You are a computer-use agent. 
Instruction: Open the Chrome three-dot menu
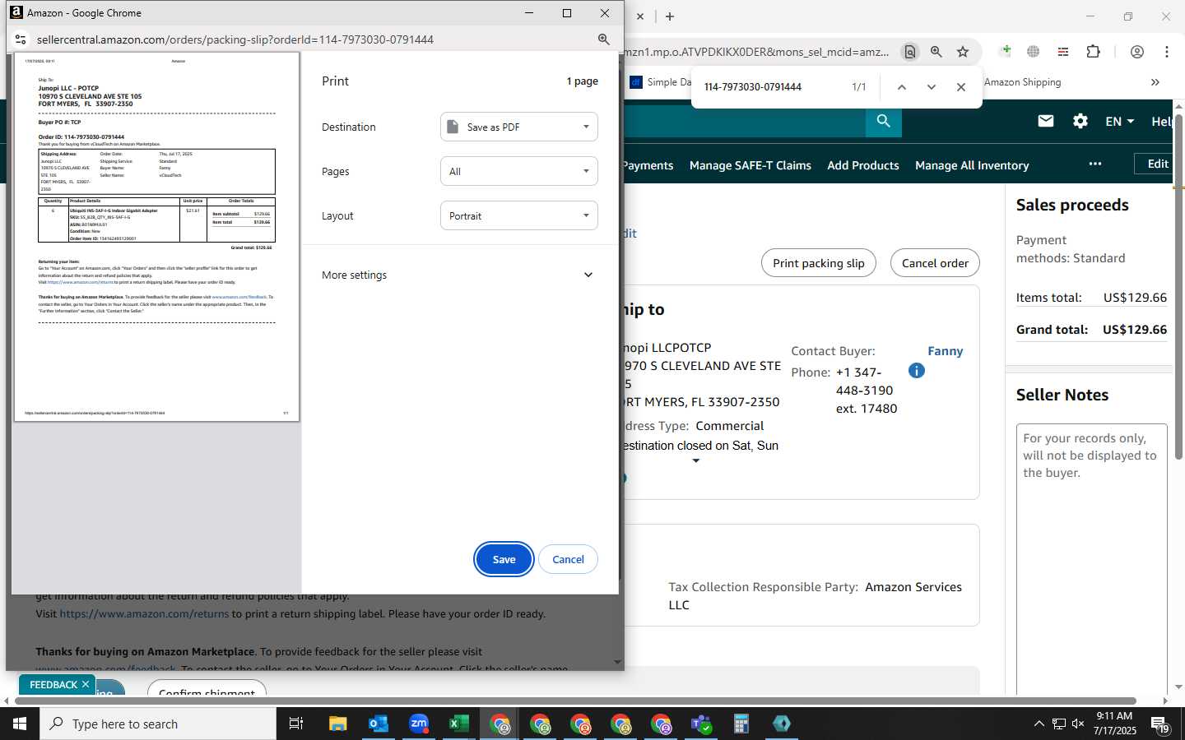[1166, 52]
